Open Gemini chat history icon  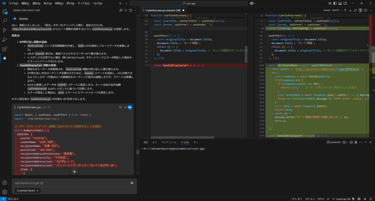pos(130,10)
